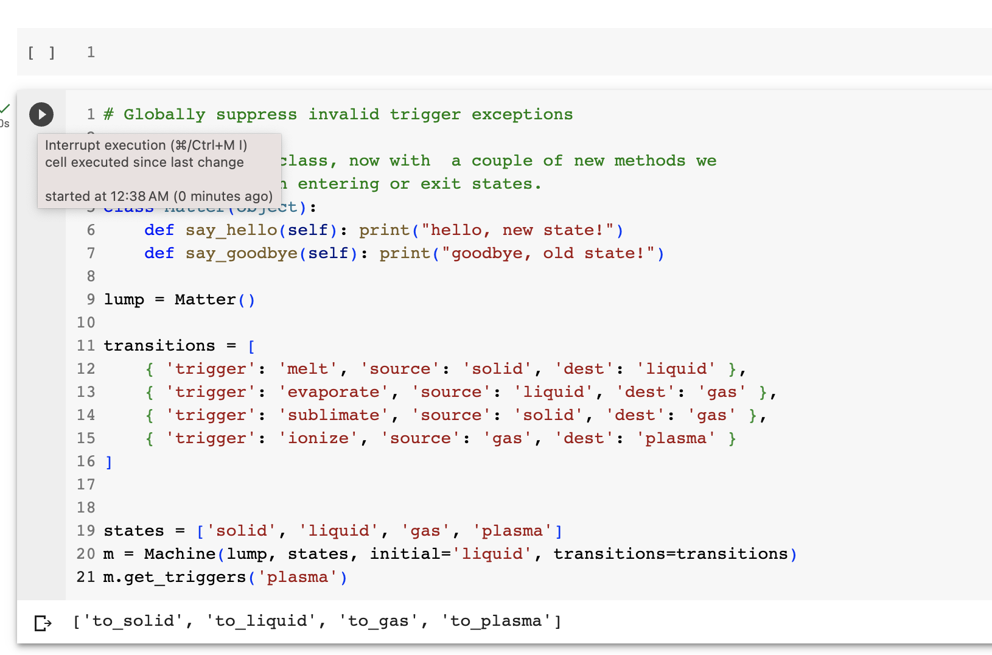Select the output text ['to_solid', 'to_liquid', ...]
The height and width of the screenshot is (655, 992).
pos(316,620)
